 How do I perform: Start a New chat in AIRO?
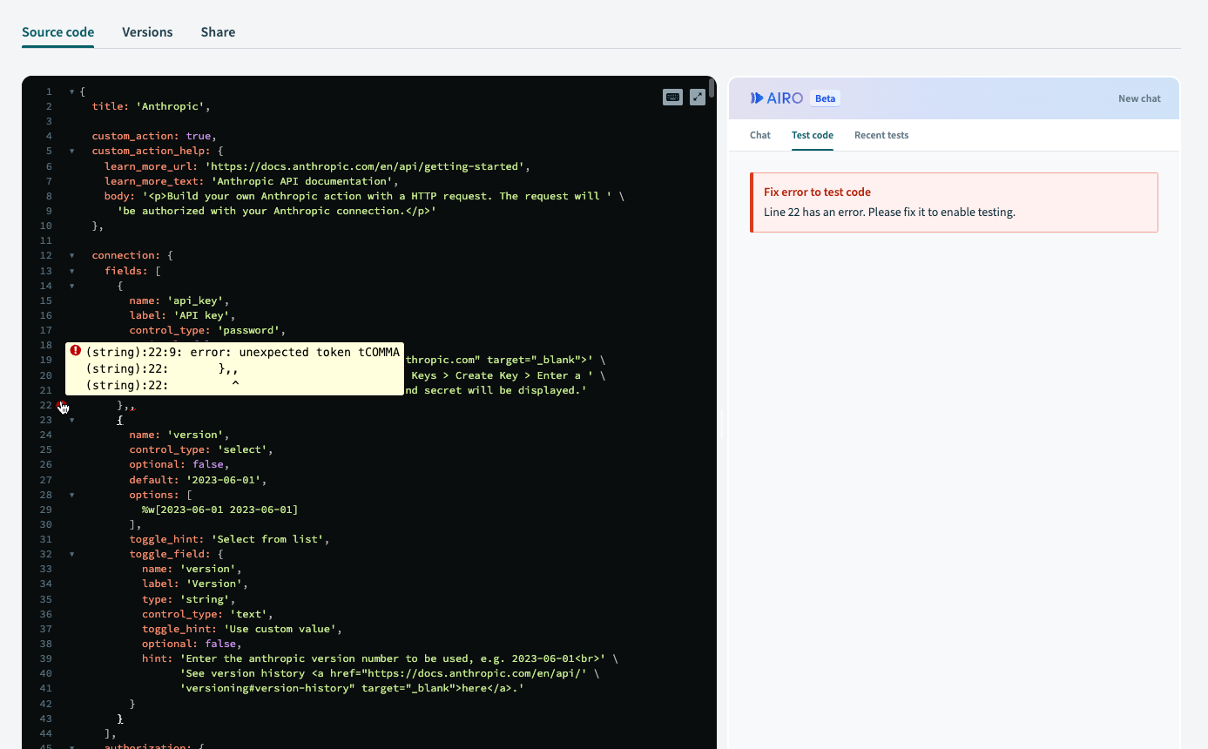click(1138, 98)
